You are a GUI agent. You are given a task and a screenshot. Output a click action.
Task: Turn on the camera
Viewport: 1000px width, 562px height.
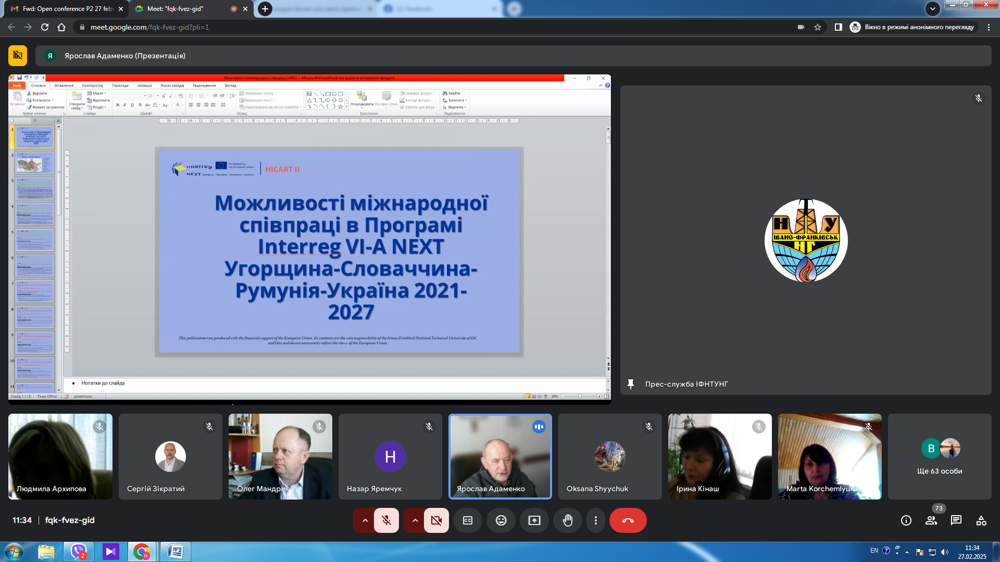pos(436,520)
